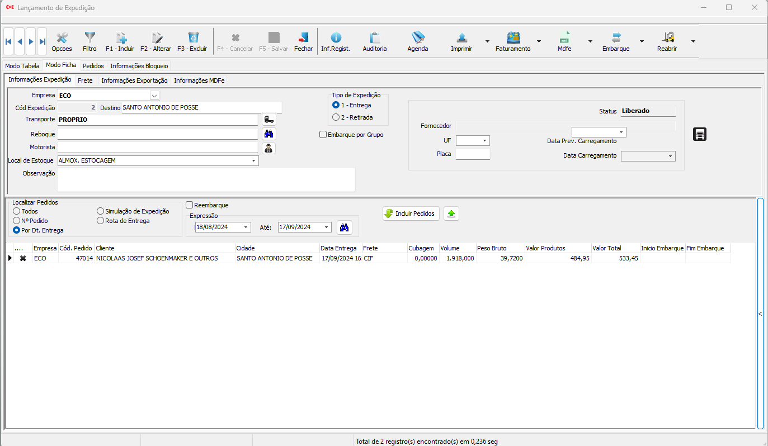Click the green up arrow remove button
768x446 pixels.
click(x=451, y=213)
